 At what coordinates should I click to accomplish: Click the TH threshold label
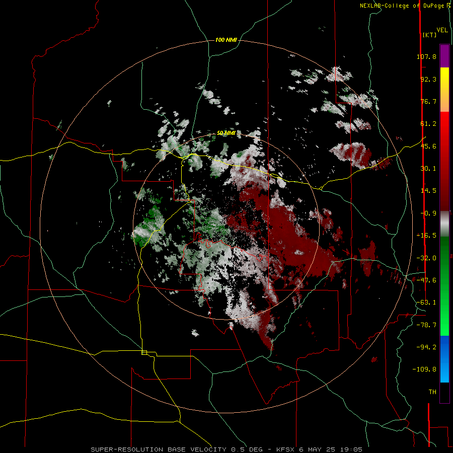[x=432, y=392]
